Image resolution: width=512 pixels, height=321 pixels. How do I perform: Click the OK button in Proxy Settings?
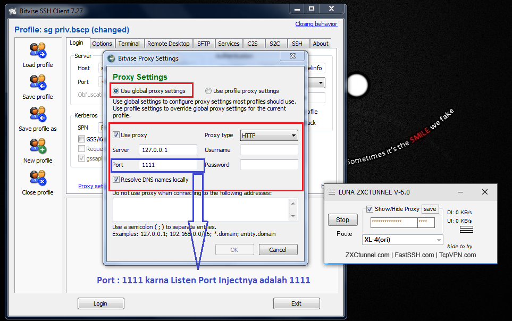(x=234, y=250)
